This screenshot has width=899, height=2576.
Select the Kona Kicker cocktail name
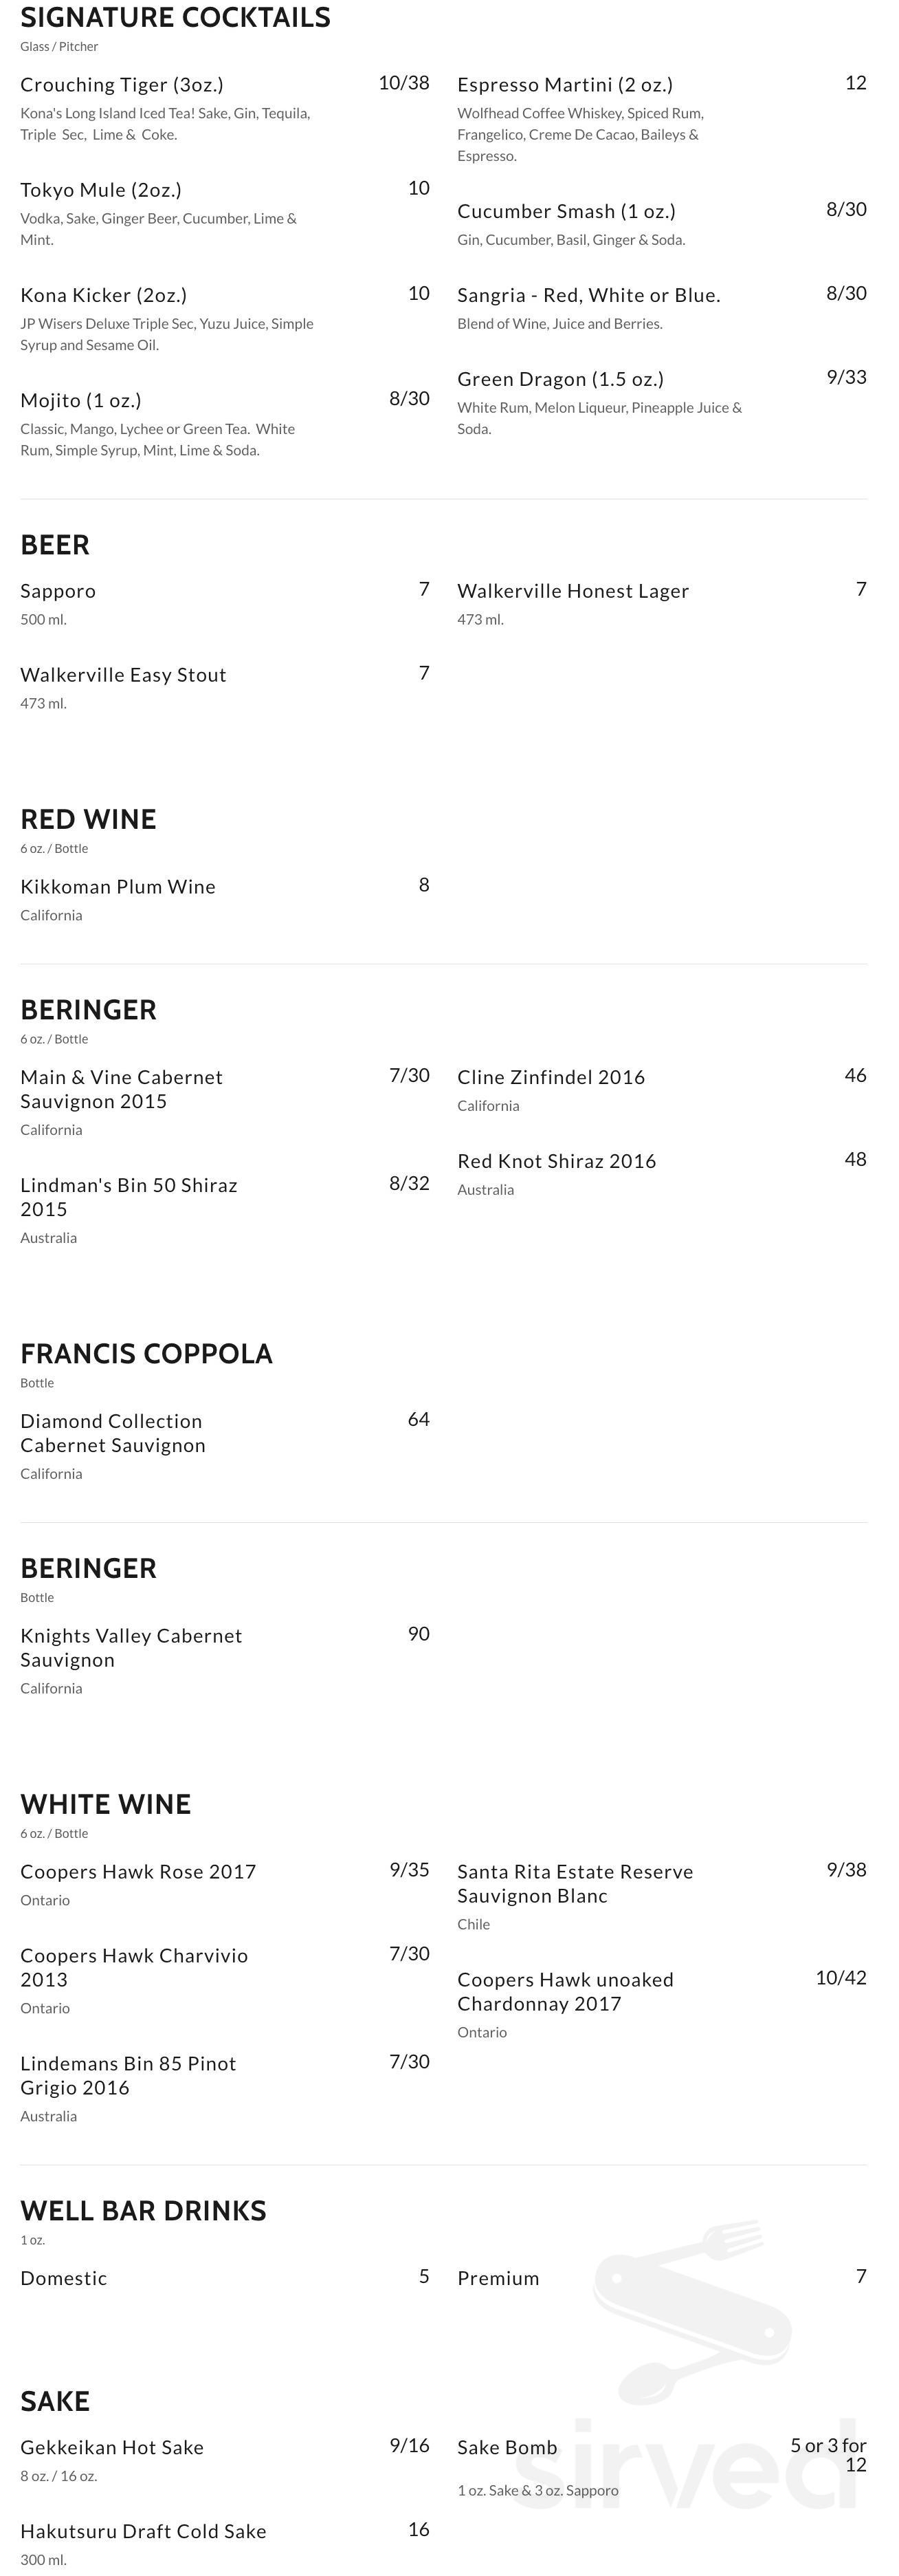104,295
